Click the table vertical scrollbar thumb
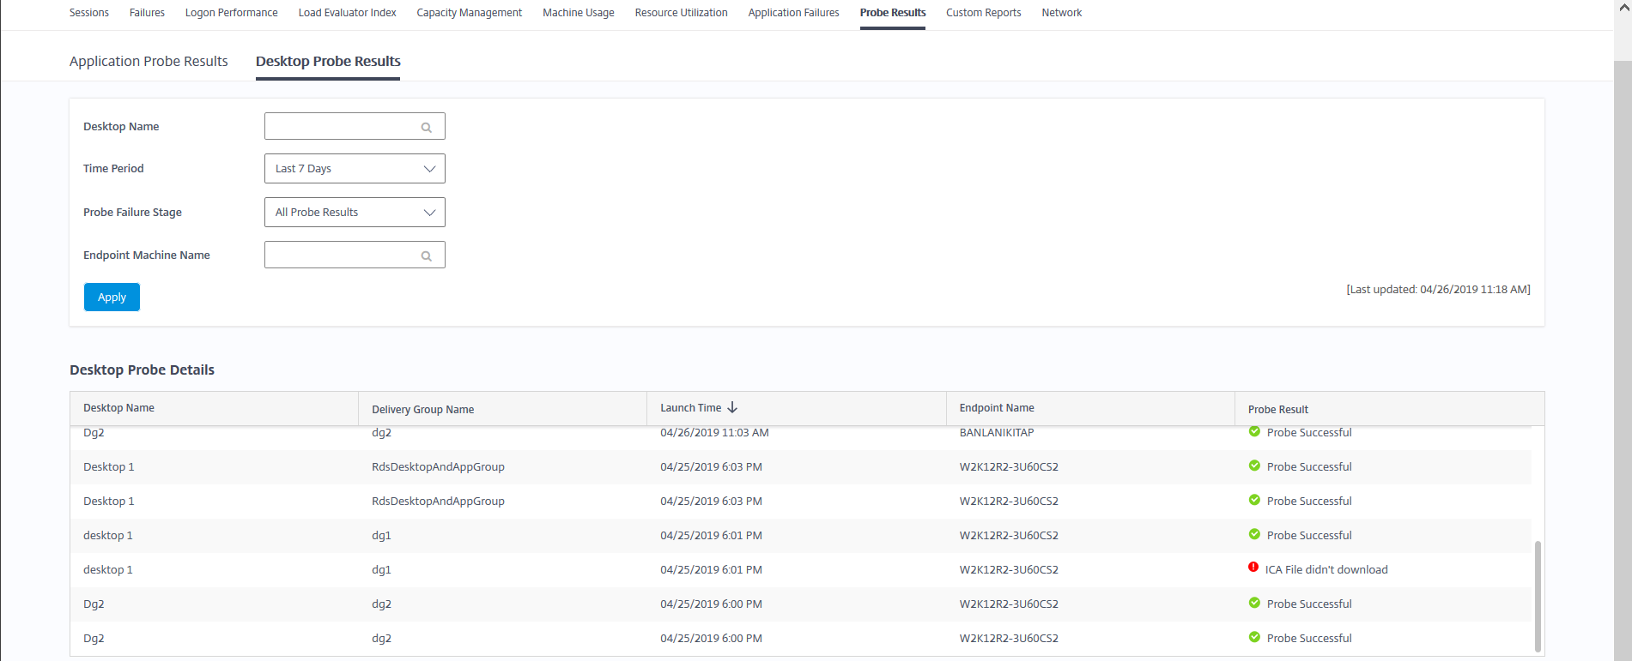 (1537, 596)
